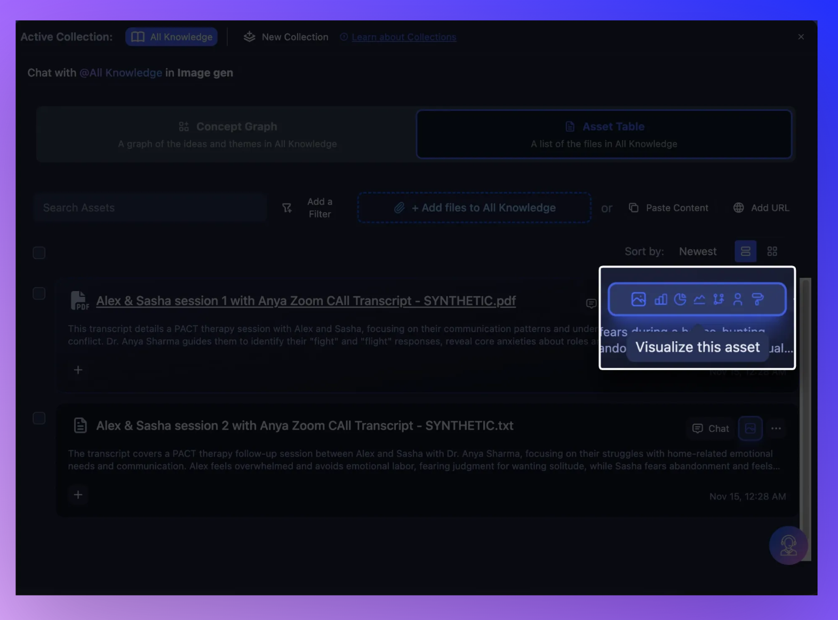Click the asset list vertical scrollbar

pos(805,419)
